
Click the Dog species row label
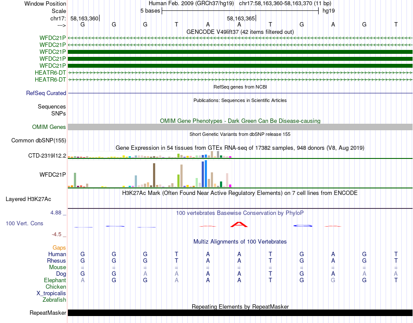61,274
